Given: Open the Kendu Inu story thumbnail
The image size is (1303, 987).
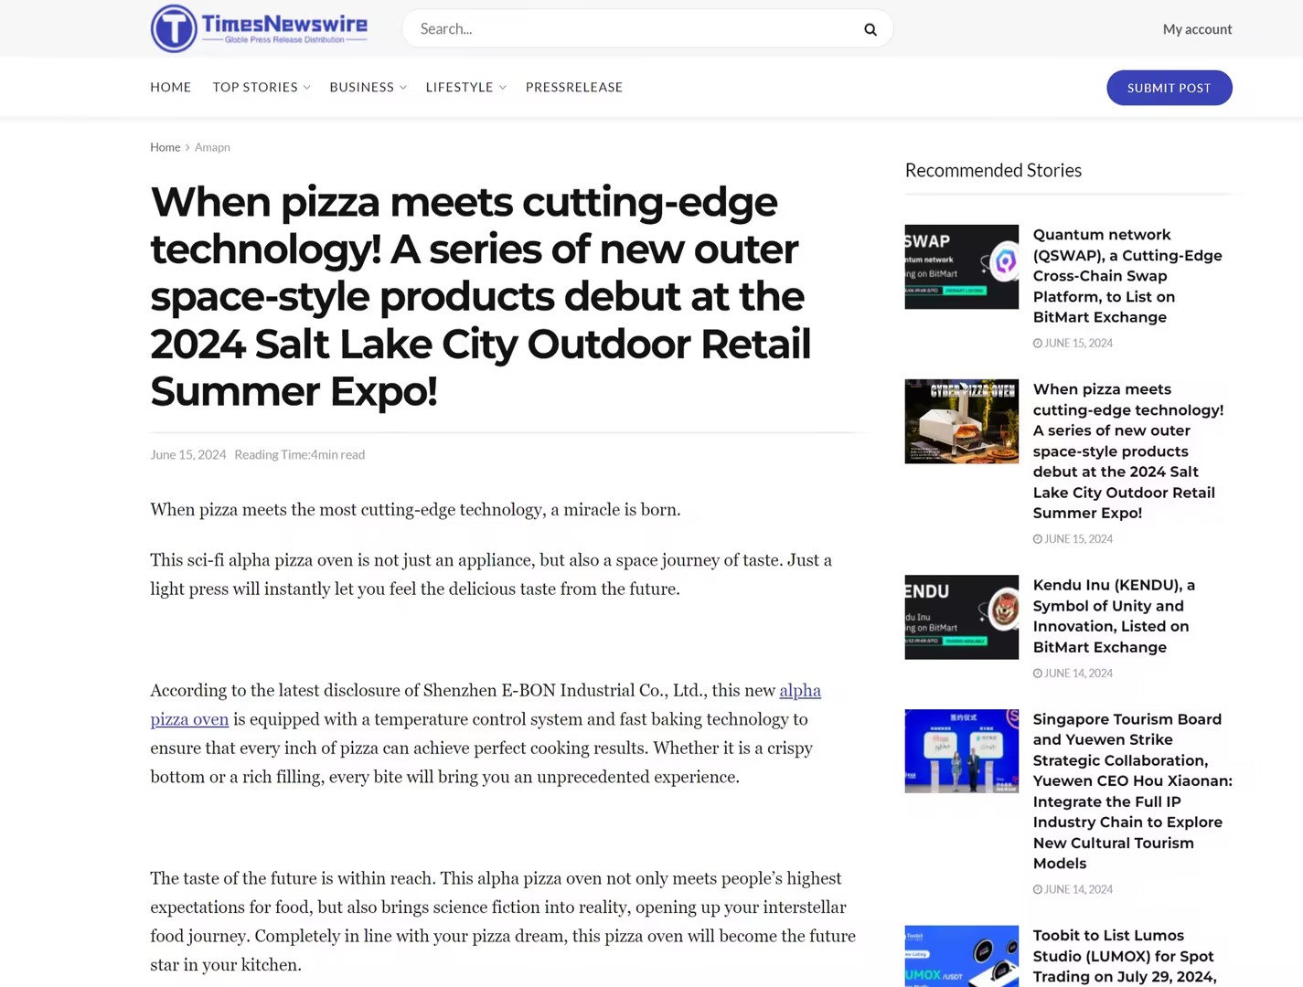Looking at the screenshot, I should [961, 617].
